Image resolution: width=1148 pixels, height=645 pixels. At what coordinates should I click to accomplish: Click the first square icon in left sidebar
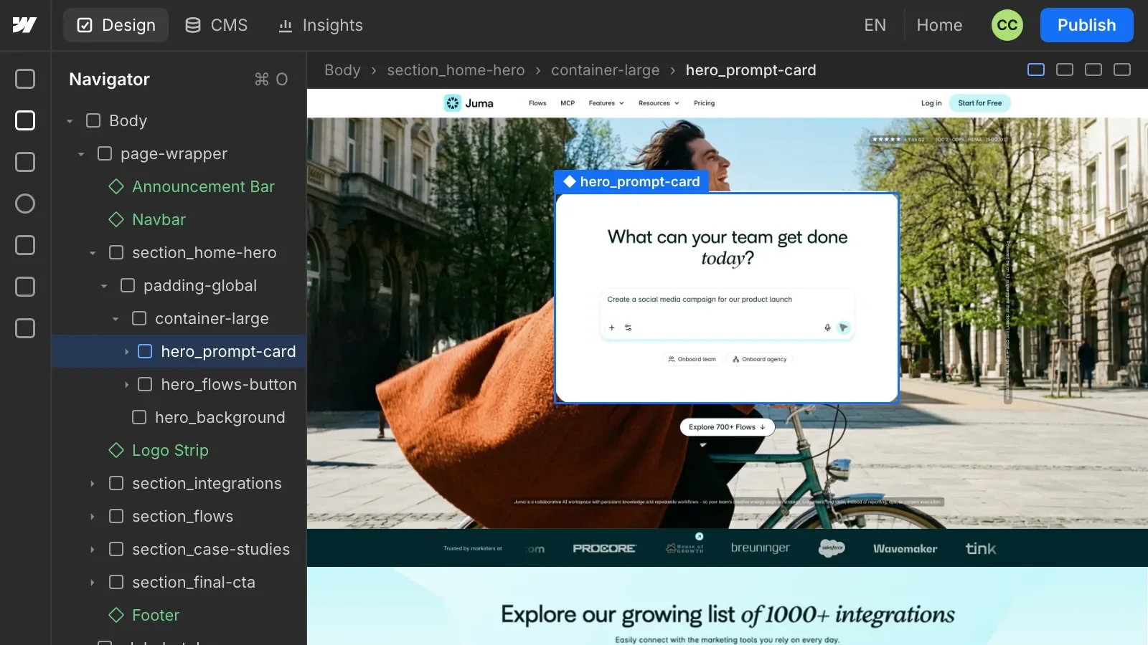point(25,79)
